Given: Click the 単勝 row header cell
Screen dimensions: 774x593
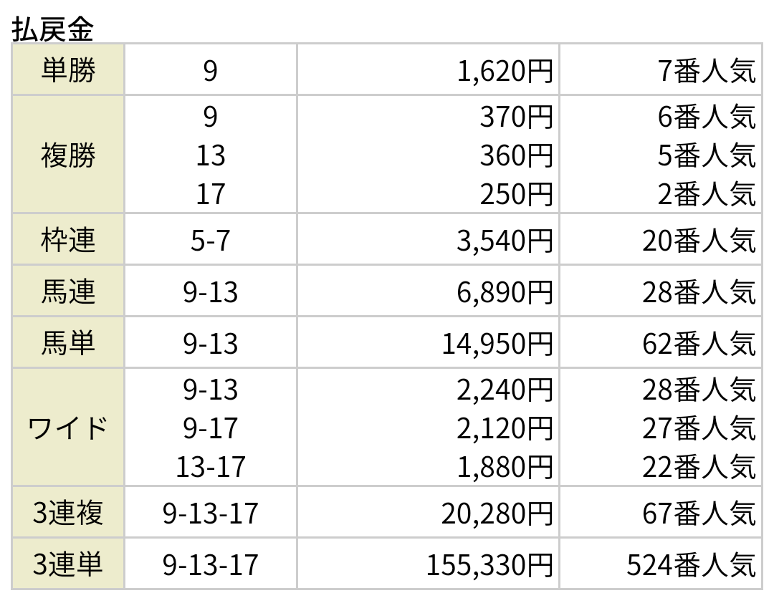Looking at the screenshot, I should coord(68,69).
